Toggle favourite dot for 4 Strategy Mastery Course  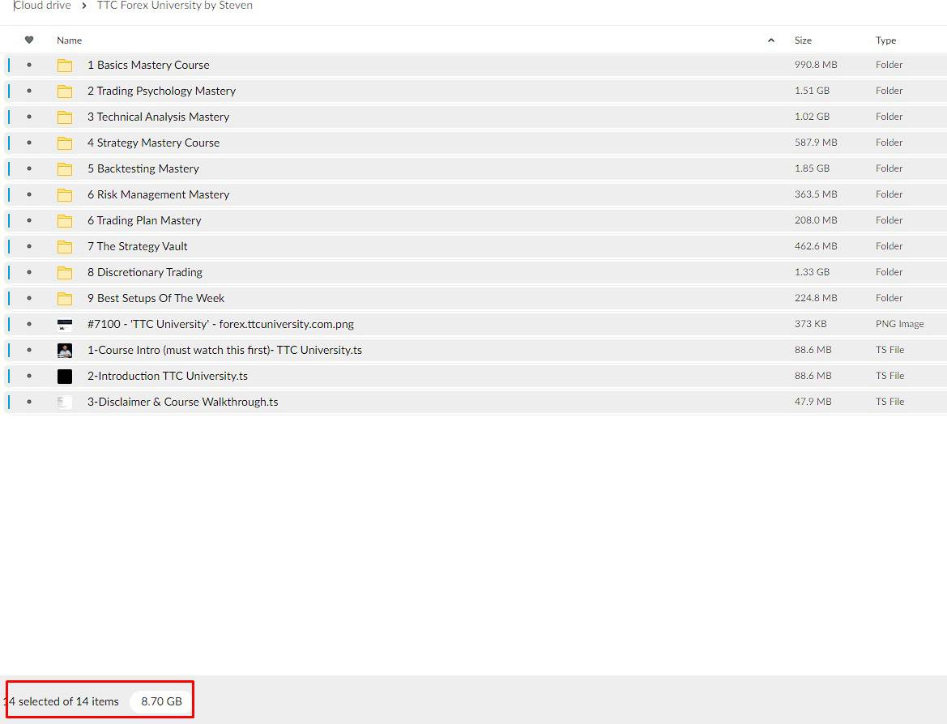tap(29, 143)
